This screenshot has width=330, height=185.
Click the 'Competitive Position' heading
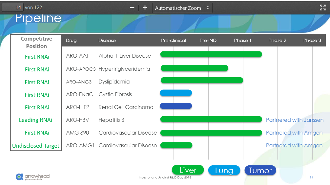coord(36,43)
